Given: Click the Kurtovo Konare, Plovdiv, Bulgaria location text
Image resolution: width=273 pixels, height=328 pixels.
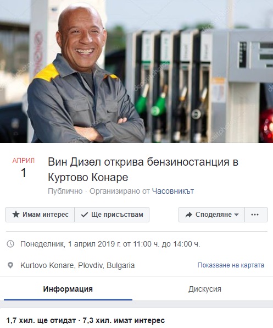Looking at the screenshot, I should tap(77, 265).
